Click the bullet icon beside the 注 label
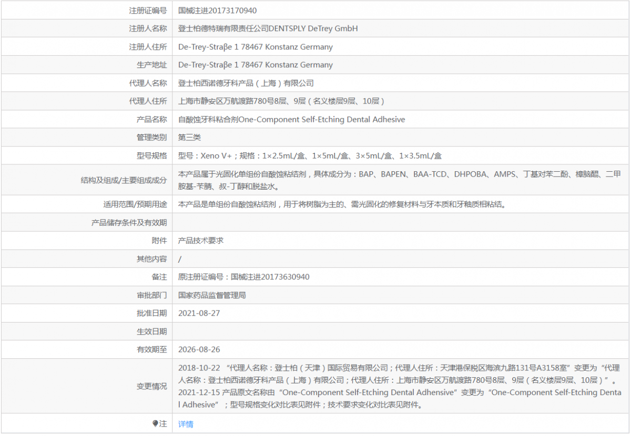This screenshot has height=436, width=631. coord(155,423)
